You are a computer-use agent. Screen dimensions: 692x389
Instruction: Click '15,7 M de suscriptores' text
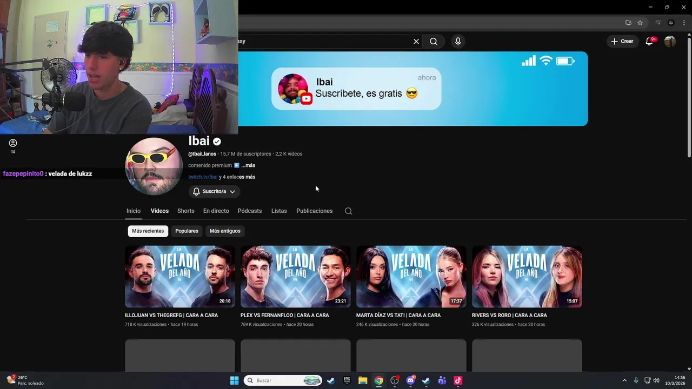click(x=245, y=154)
